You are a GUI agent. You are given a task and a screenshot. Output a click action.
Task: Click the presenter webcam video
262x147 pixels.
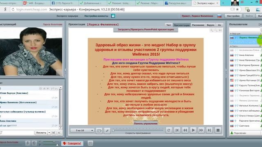pyautogui.click(x=31, y=51)
